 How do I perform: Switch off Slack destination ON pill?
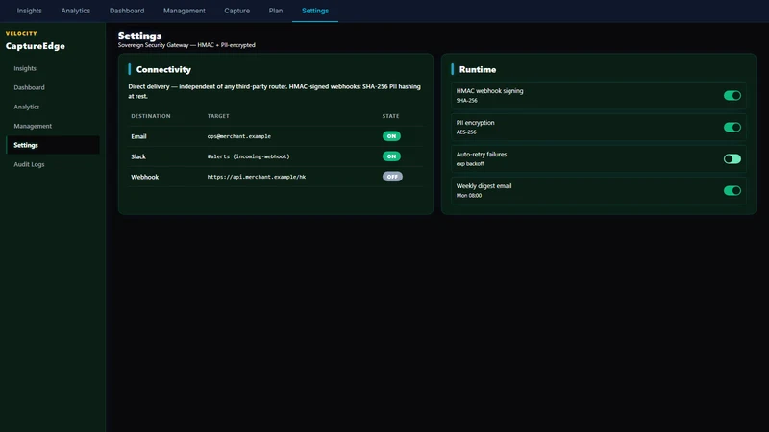391,156
